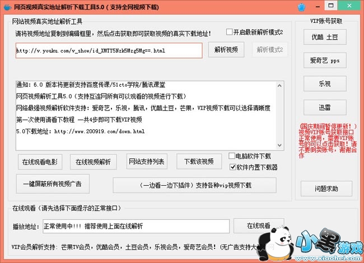Click the 乐视 VIP account button

(325, 84)
